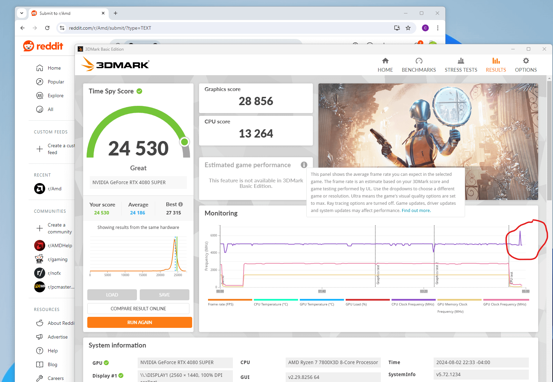This screenshot has width=553, height=382.
Task: Open a new browser tab
Action: tap(116, 13)
